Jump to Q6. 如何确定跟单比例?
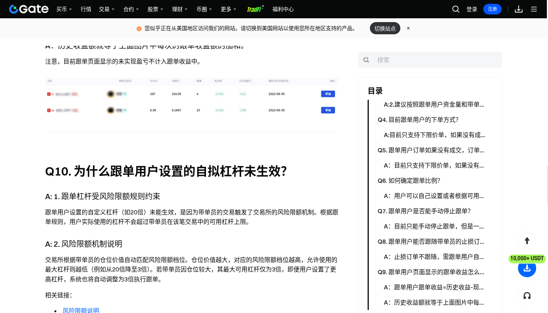Image resolution: width=548 pixels, height=313 pixels. [409, 180]
